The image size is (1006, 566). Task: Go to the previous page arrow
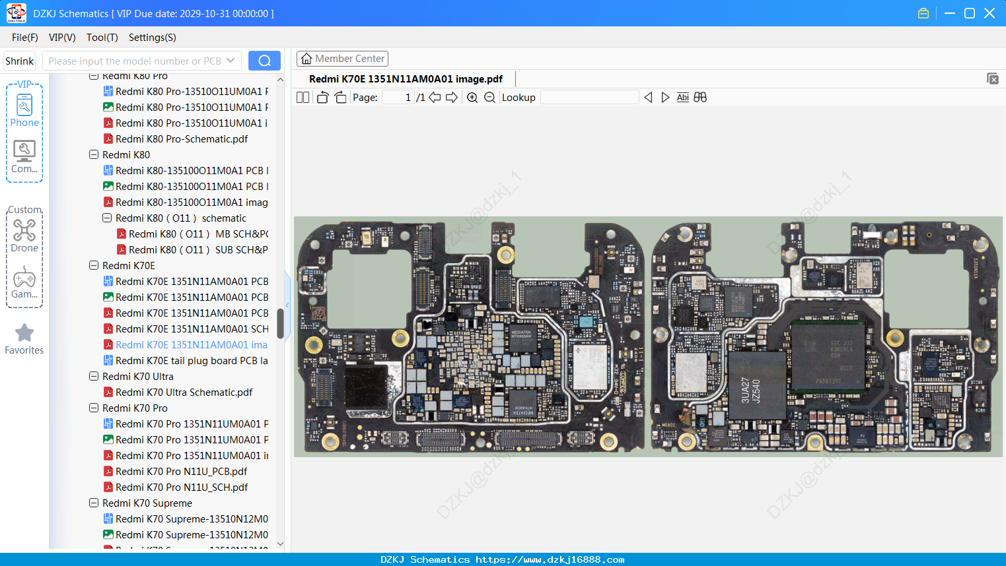435,98
